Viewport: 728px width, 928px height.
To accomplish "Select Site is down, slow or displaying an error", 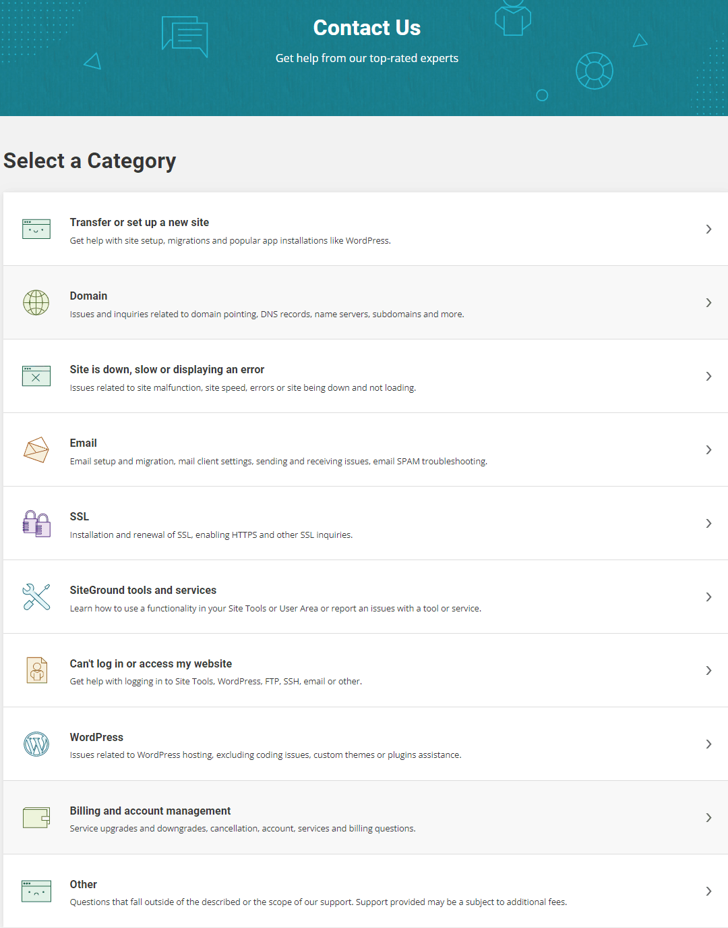I will (167, 369).
